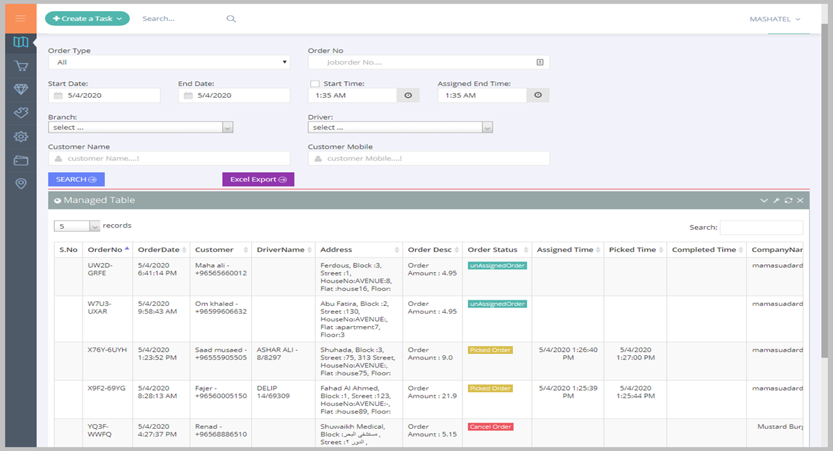Viewport: 833px width, 451px height.
Task: Sort the table by OrderDate
Action: [161, 250]
